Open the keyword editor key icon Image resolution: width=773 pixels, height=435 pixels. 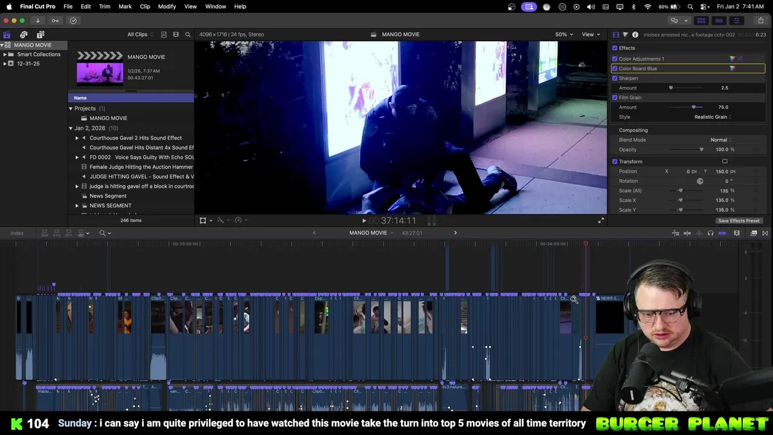(55, 21)
